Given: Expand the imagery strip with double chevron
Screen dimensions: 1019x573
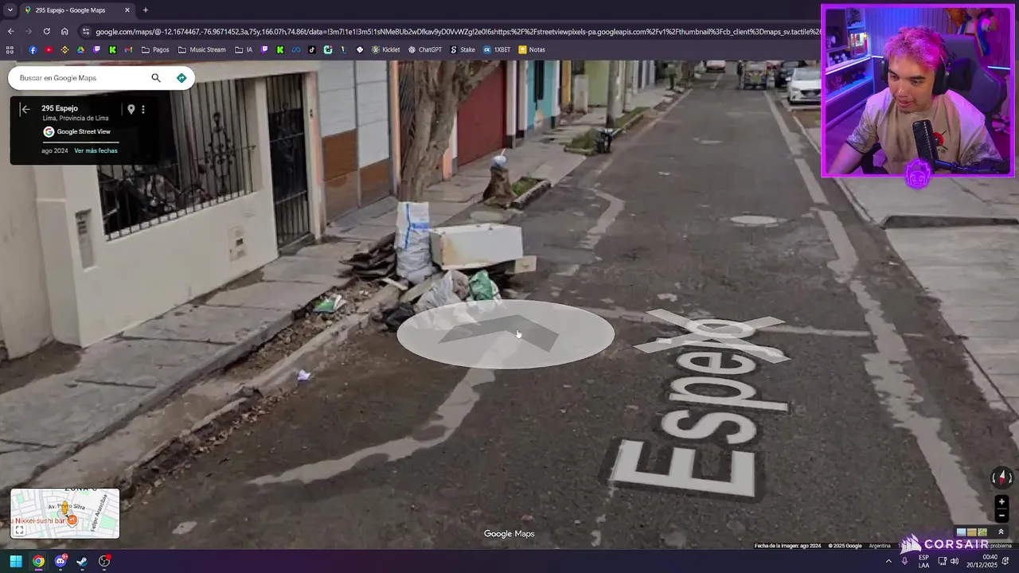Looking at the screenshot, I should click(x=1001, y=532).
